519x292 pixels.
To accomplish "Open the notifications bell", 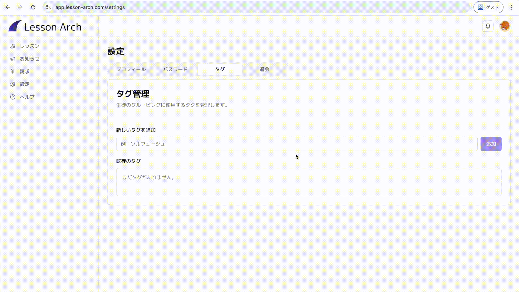I will pyautogui.click(x=488, y=26).
